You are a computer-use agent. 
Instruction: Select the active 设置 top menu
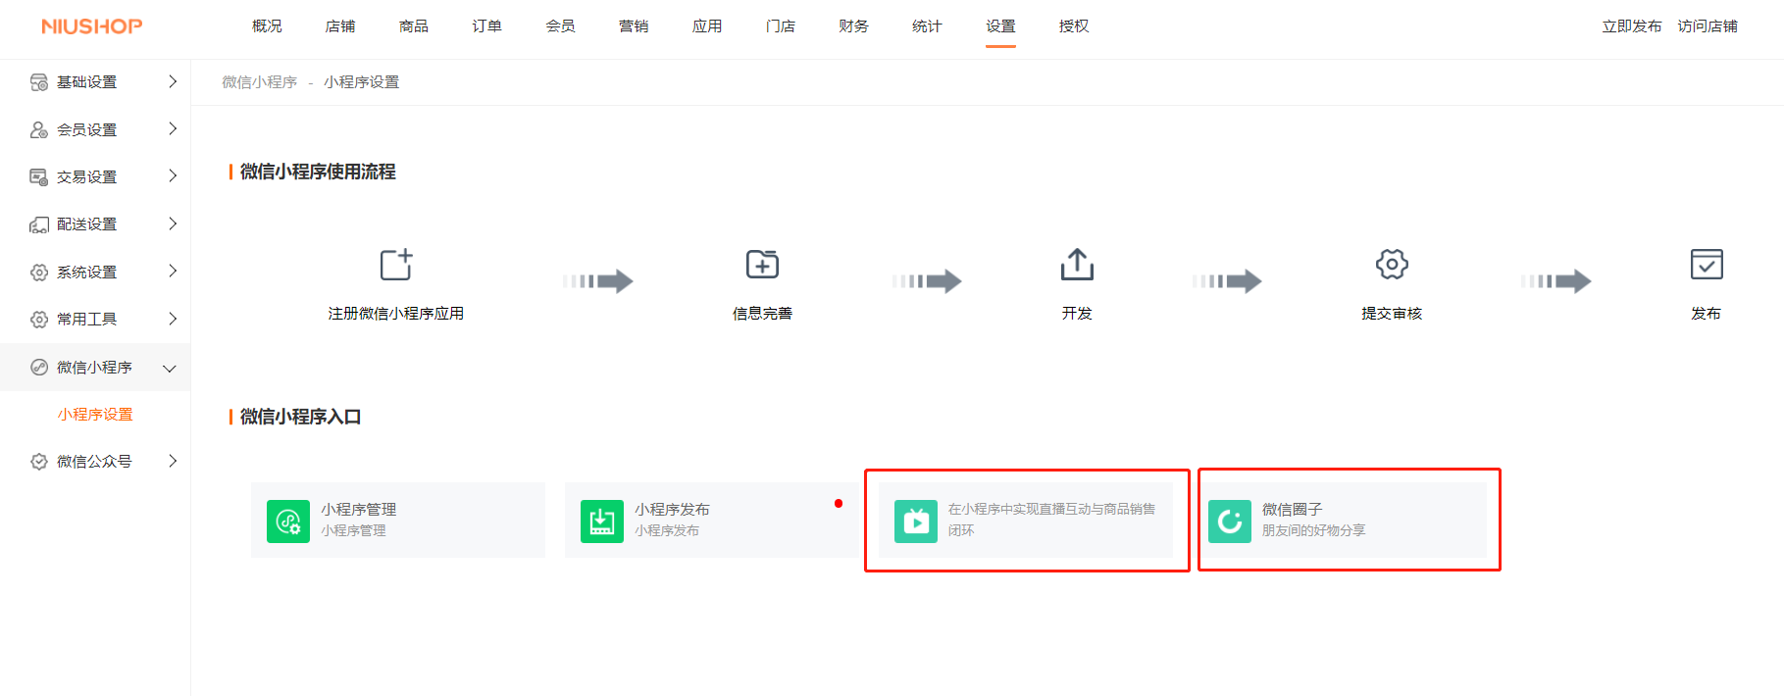[x=1000, y=26]
